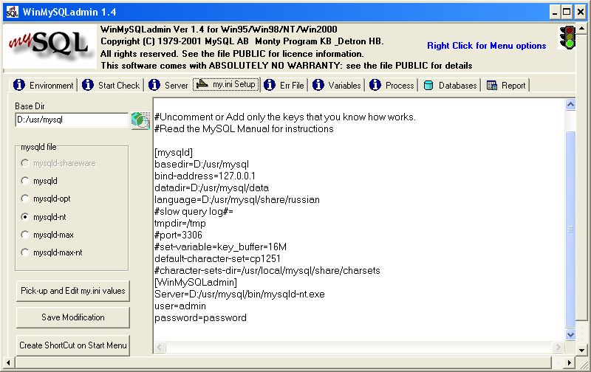Click the tmpdir=/tmp line
The image size is (591, 372).
pyautogui.click(x=180, y=224)
